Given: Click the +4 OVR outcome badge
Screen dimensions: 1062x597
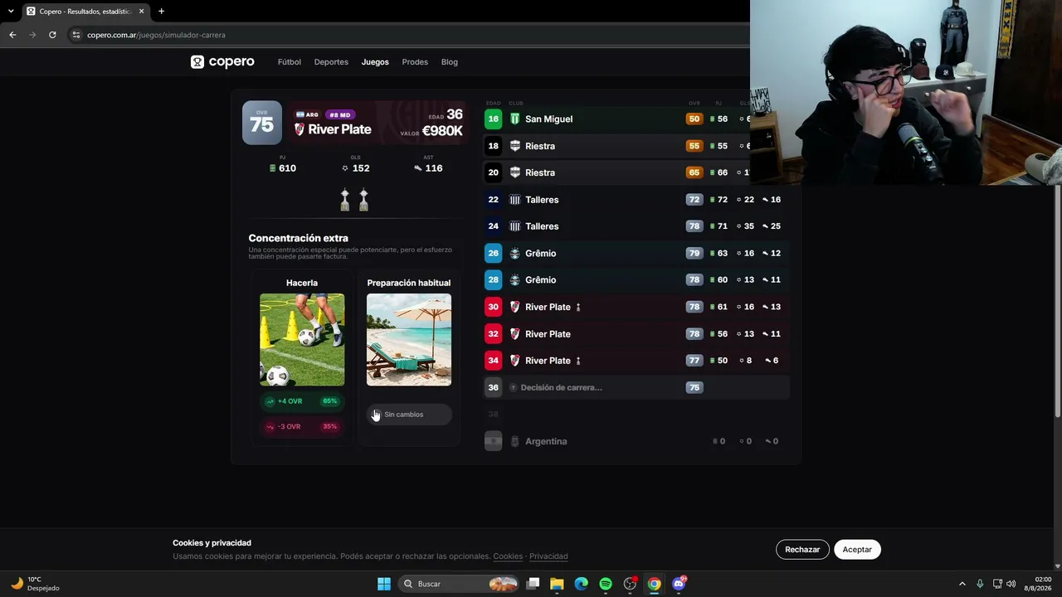Looking at the screenshot, I should click(302, 401).
